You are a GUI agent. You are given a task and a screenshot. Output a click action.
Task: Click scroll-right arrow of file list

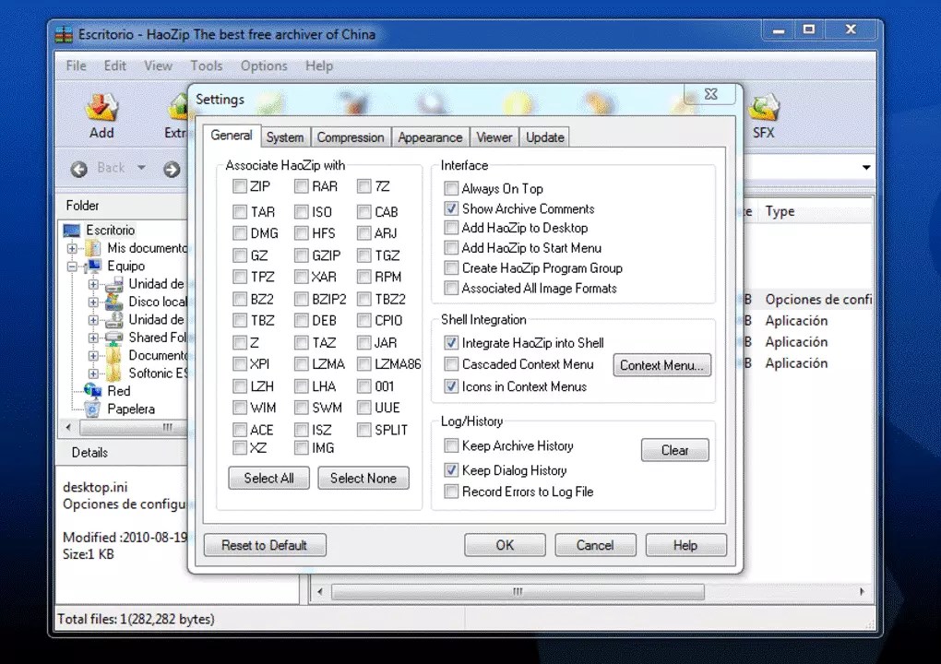(x=863, y=591)
